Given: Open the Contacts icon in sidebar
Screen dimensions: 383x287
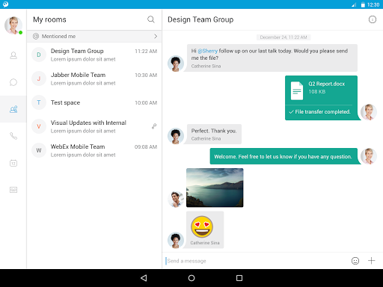Looking at the screenshot, I should point(13,55).
